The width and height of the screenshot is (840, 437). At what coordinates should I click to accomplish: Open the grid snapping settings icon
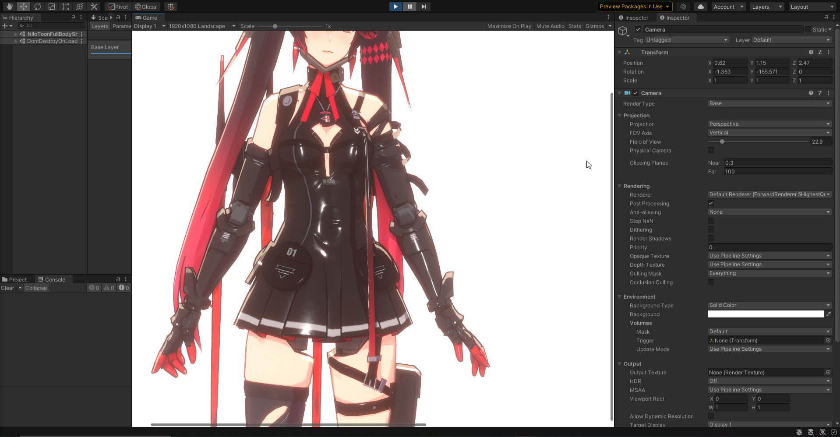pyautogui.click(x=170, y=7)
